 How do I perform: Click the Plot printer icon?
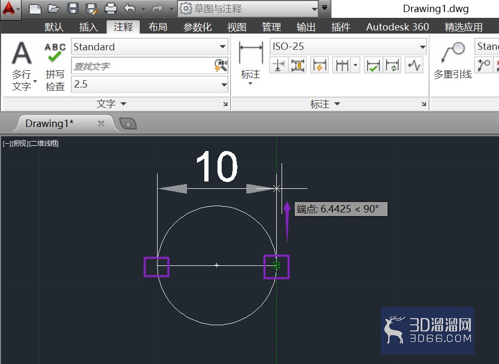110,8
